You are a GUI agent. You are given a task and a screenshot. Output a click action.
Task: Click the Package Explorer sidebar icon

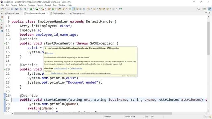[x=2, y=17]
